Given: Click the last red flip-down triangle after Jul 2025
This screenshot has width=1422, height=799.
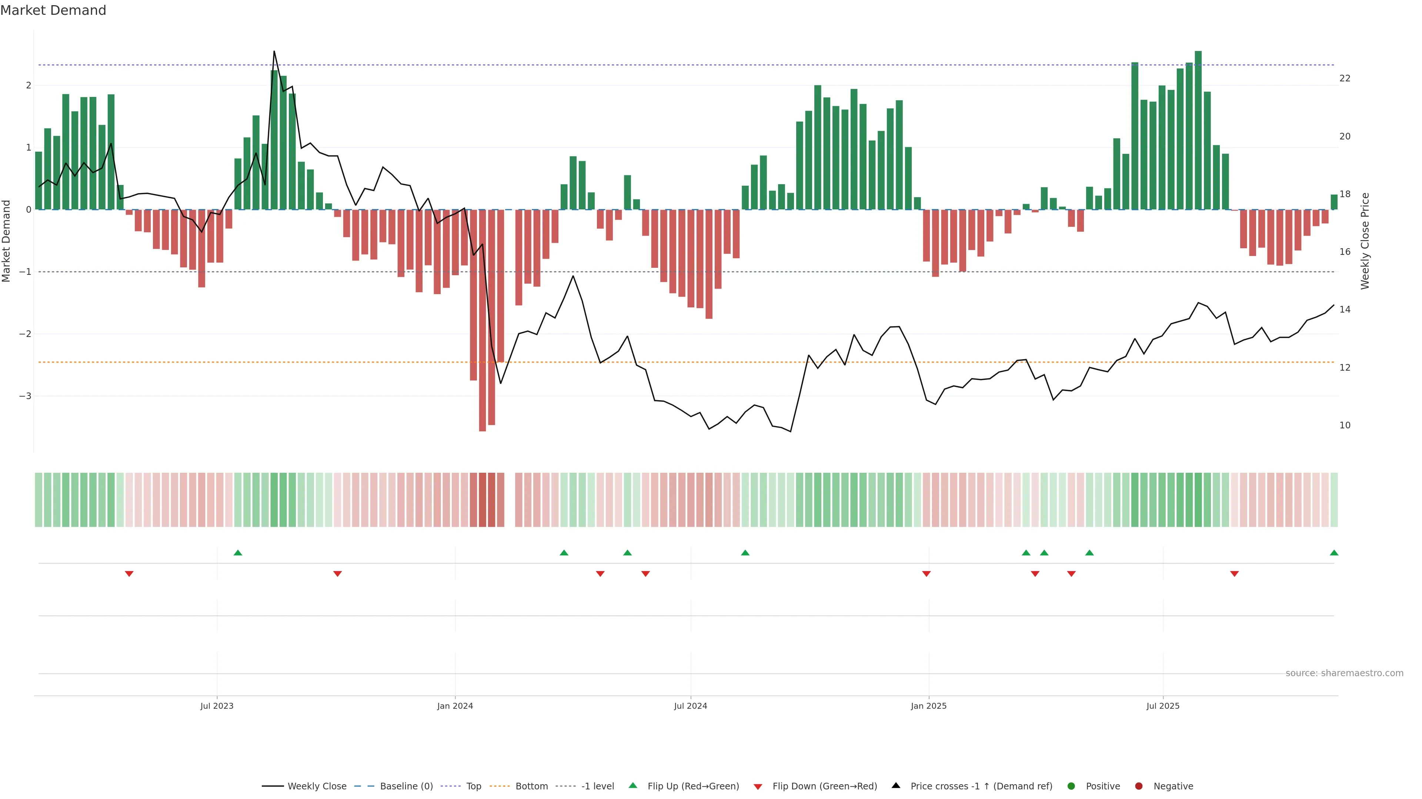Looking at the screenshot, I should pyautogui.click(x=1234, y=574).
